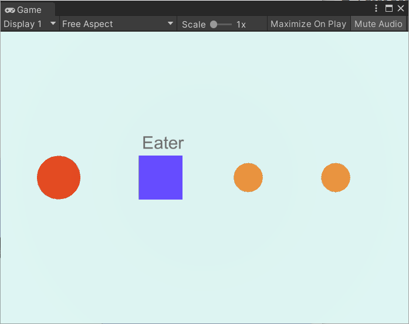Click the Scale slider track

click(x=221, y=24)
